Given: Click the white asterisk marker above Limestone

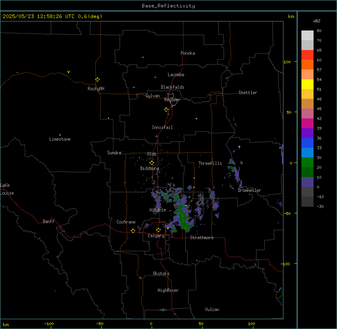Looking at the screenshot, I should [60, 135].
